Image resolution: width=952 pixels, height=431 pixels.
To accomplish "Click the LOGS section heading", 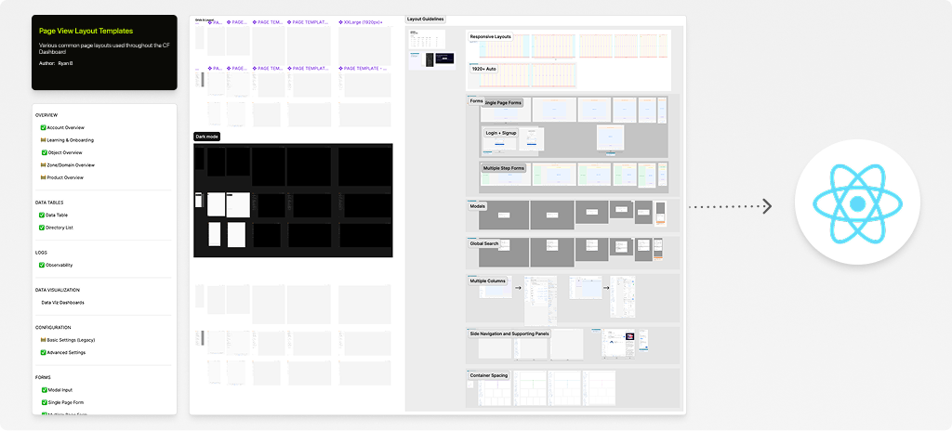I will point(41,253).
